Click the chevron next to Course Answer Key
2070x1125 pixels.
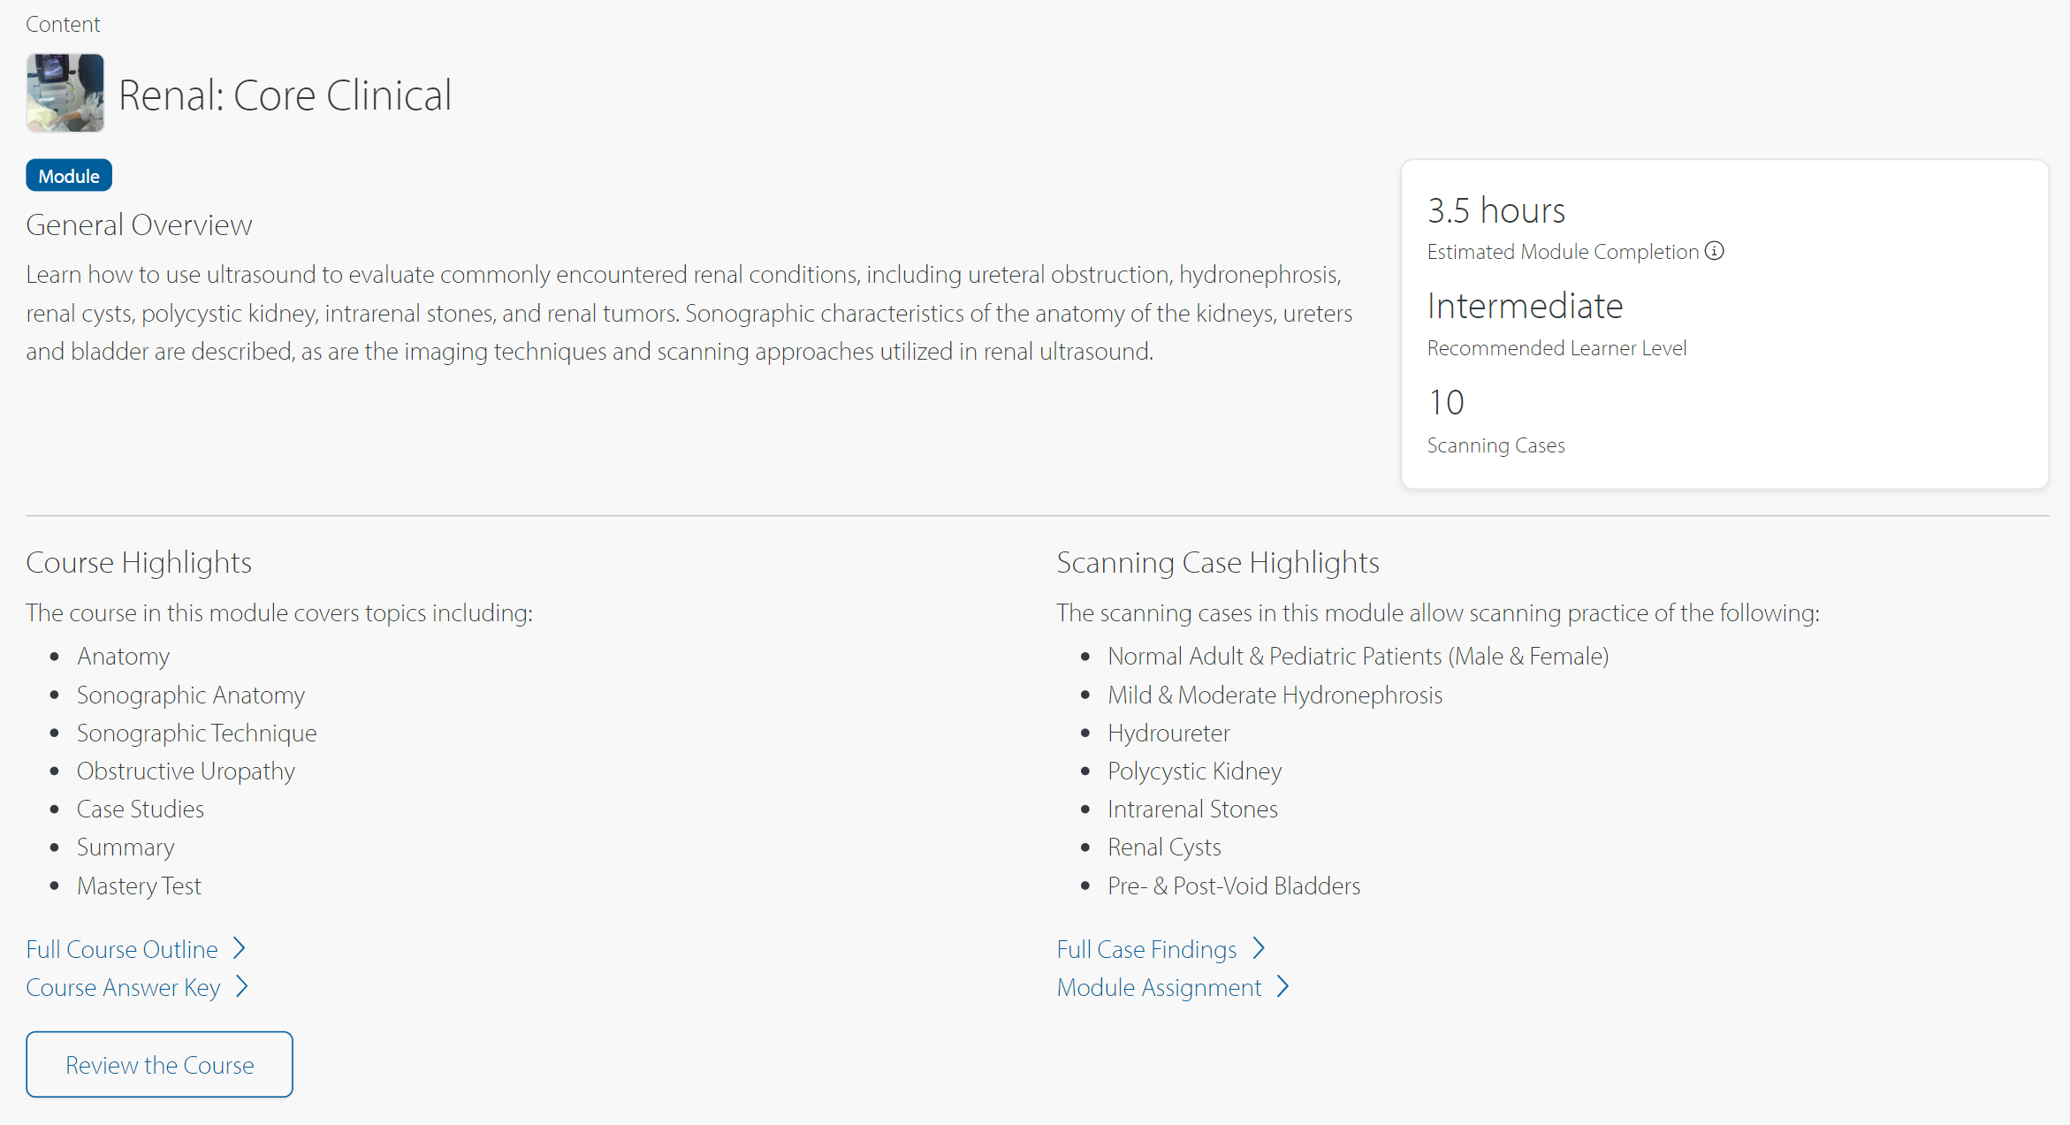[x=242, y=986]
